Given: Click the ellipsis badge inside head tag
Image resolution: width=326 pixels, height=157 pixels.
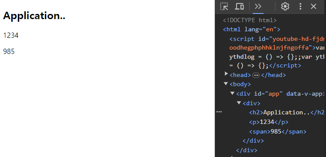Looking at the screenshot, I should 256,75.
